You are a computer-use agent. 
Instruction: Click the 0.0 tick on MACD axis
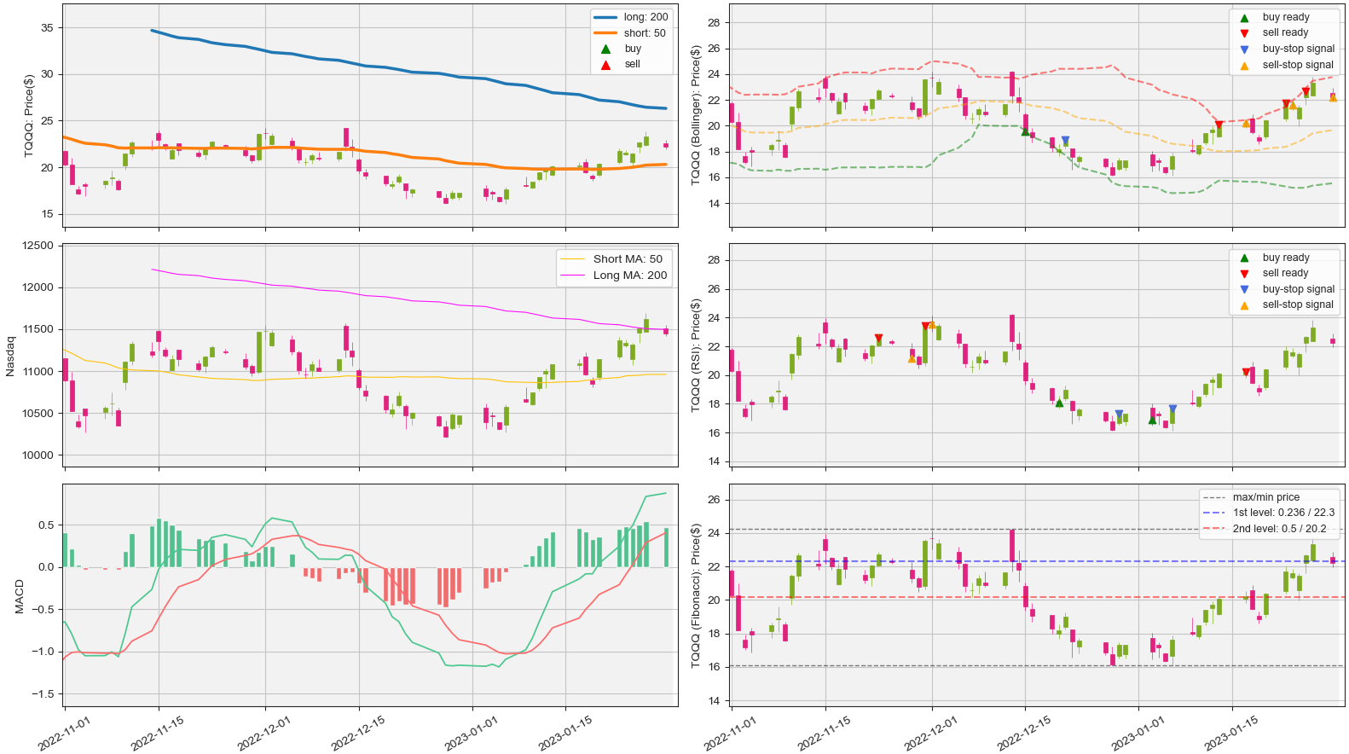pos(45,567)
